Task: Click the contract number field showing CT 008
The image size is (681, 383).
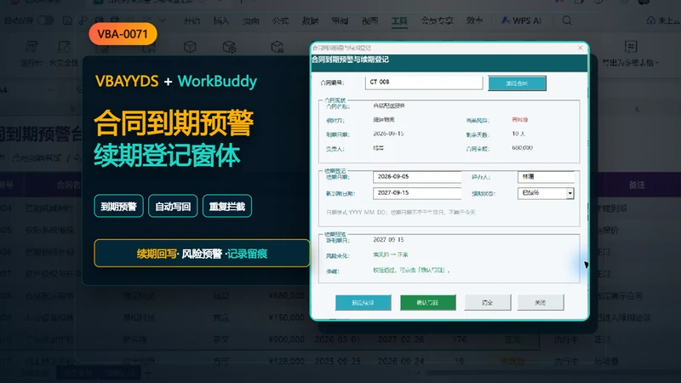Action: (x=424, y=82)
